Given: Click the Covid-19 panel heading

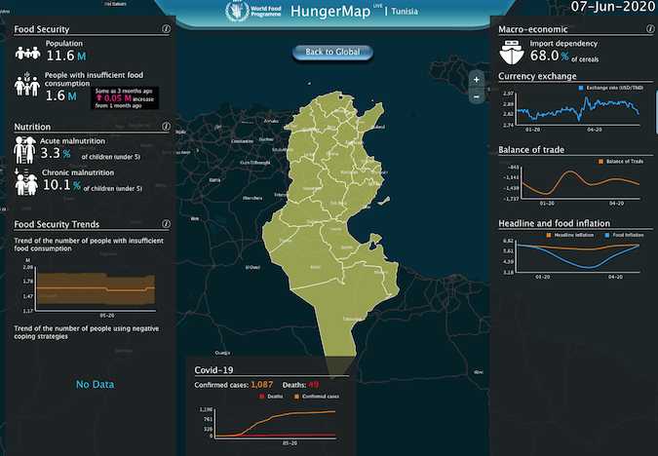Looking at the screenshot, I should (x=213, y=370).
